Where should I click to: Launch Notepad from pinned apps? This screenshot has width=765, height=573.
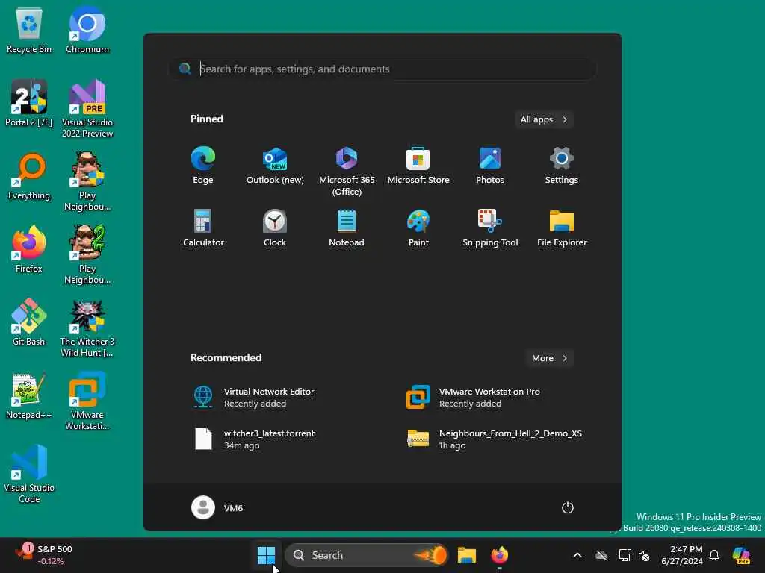(347, 228)
